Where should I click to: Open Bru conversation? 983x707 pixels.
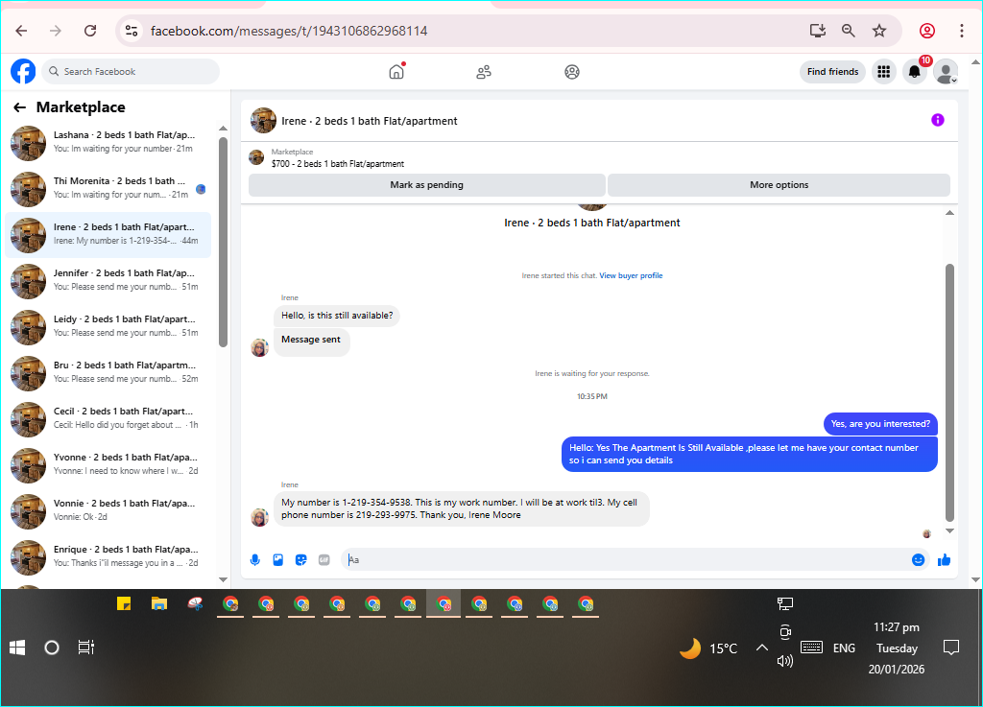point(108,373)
